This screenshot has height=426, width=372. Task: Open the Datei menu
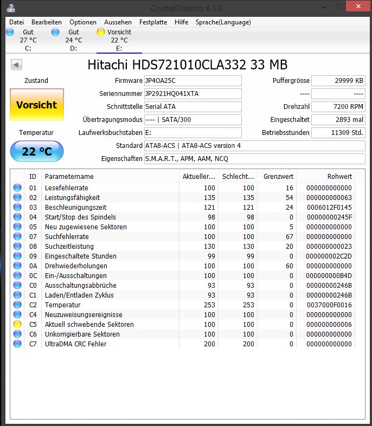[17, 22]
